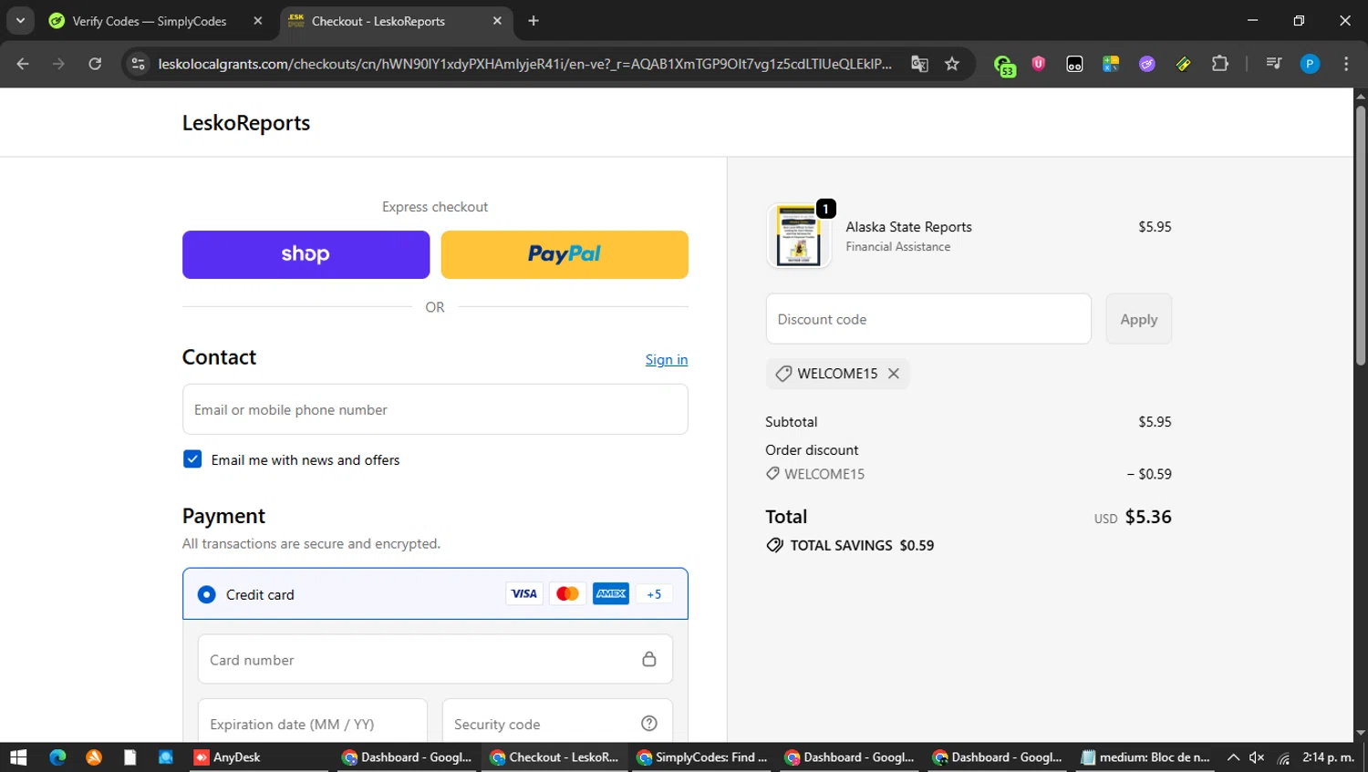
Task: Focus the Card number field
Action: [x=435, y=659]
